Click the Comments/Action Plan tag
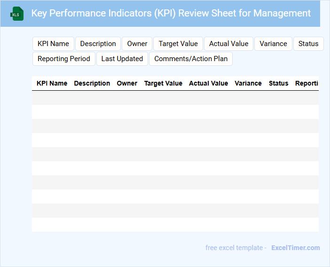330x267 pixels. (x=191, y=59)
